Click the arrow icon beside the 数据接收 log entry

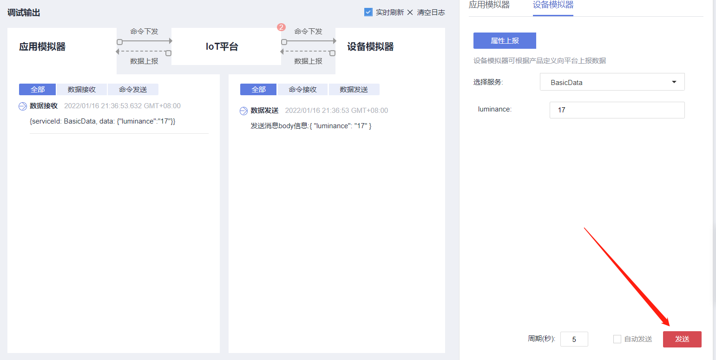(23, 106)
